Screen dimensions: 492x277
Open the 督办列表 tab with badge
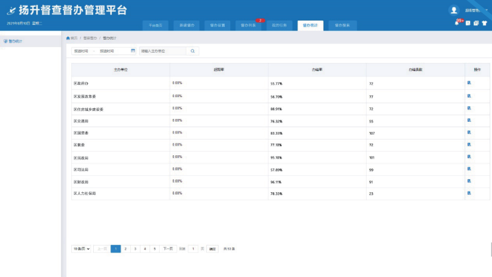pos(249,25)
